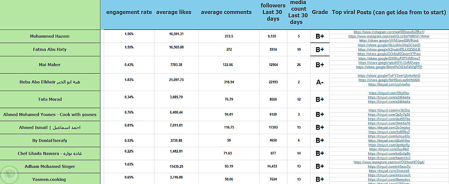Select the average likes cell '7783.38'
This screenshot has height=184, width=449.
click(176, 65)
